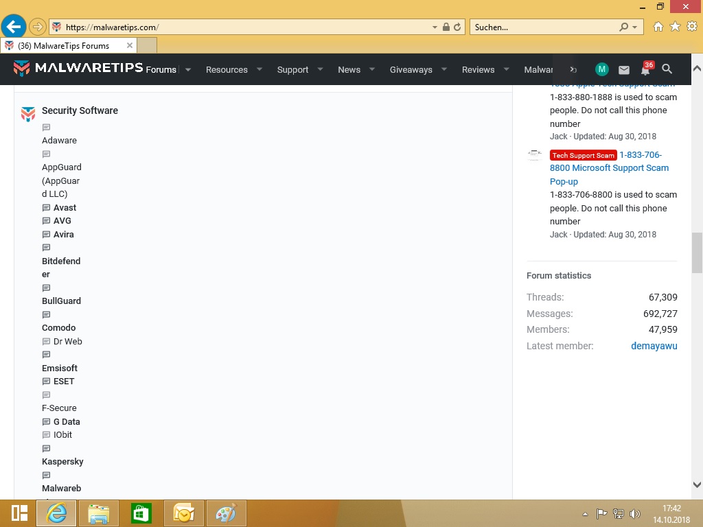Open 1-833-706-8800 Microsoft Support Scam link
Image resolution: width=703 pixels, height=527 pixels.
(610, 168)
